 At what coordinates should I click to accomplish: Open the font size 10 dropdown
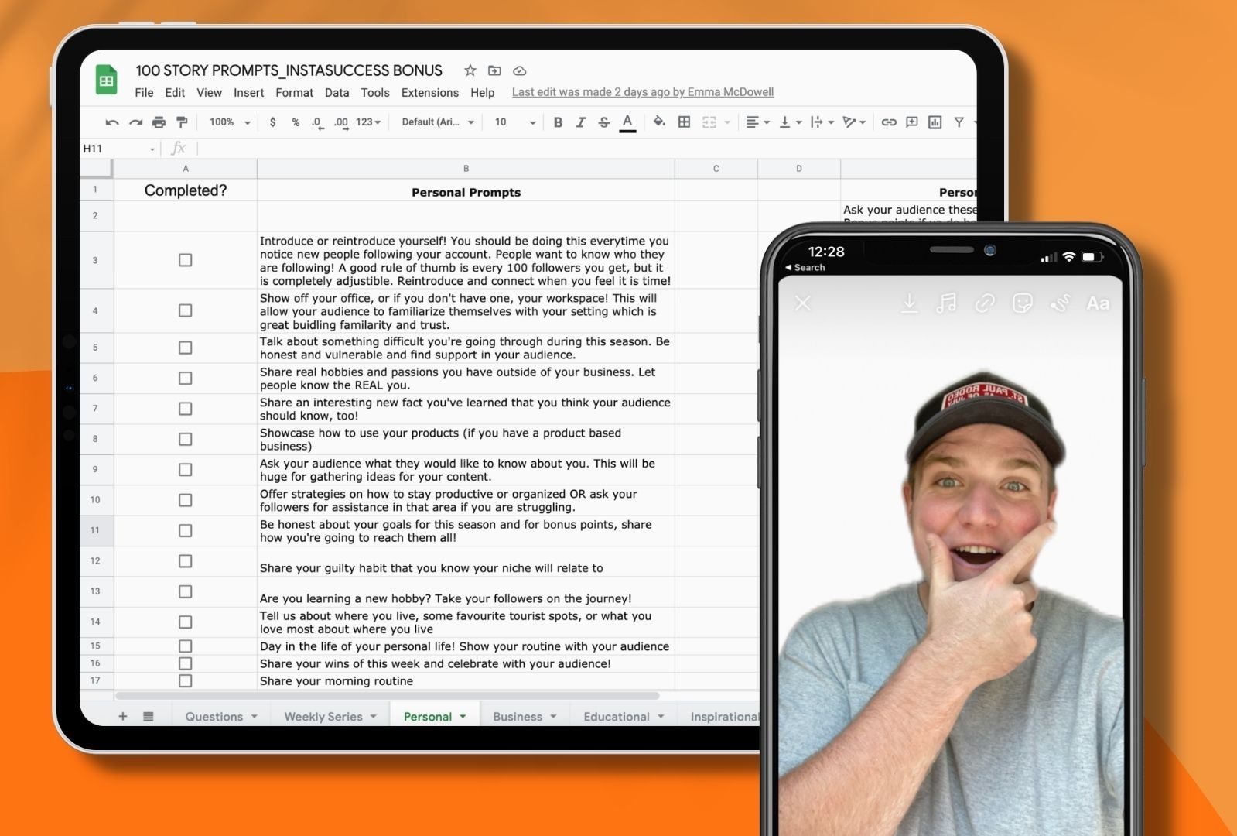click(x=515, y=122)
